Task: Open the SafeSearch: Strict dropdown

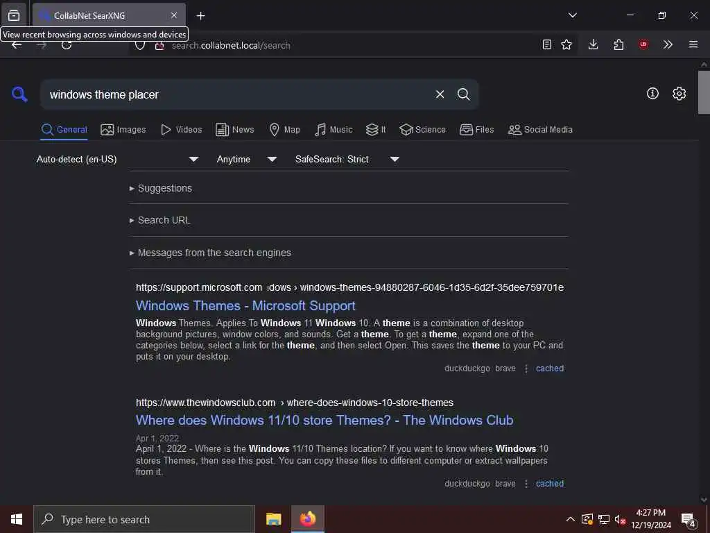Action: point(347,159)
